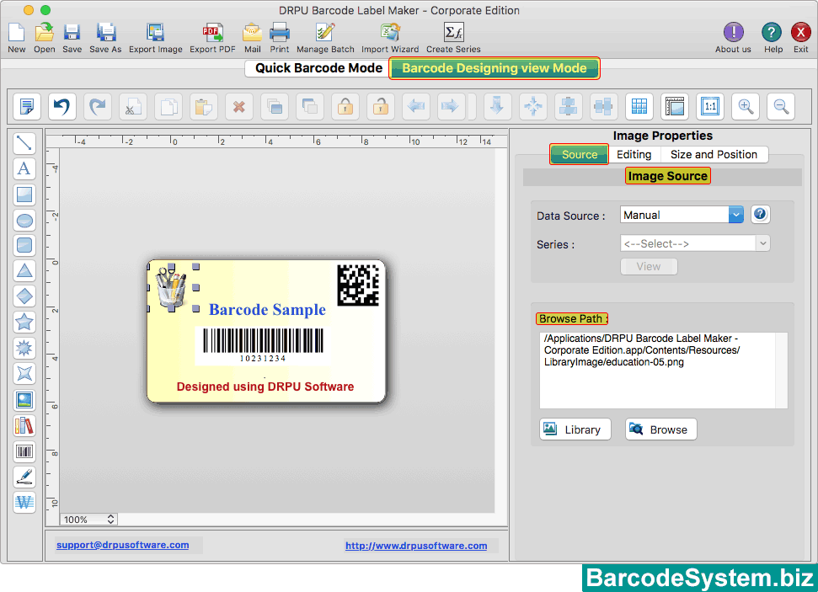818x592 pixels.
Task: Open the Series select dropdown
Action: (x=695, y=243)
